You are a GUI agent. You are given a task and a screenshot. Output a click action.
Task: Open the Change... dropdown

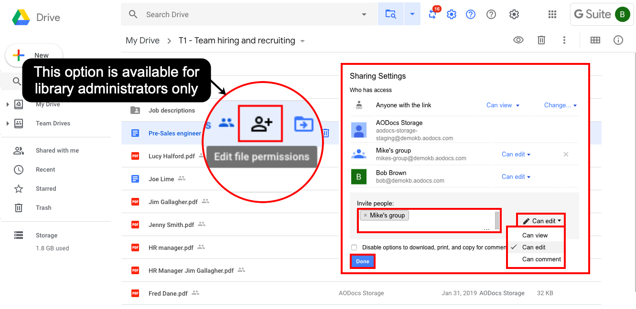coord(561,105)
